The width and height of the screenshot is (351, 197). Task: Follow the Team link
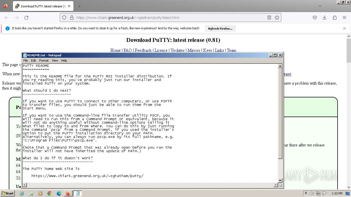(231, 50)
